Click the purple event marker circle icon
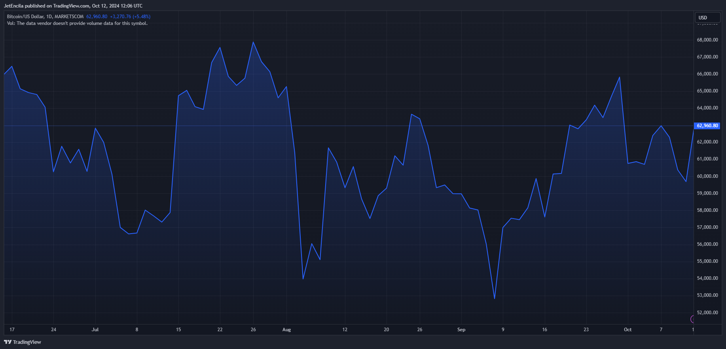The image size is (726, 349). [692, 319]
